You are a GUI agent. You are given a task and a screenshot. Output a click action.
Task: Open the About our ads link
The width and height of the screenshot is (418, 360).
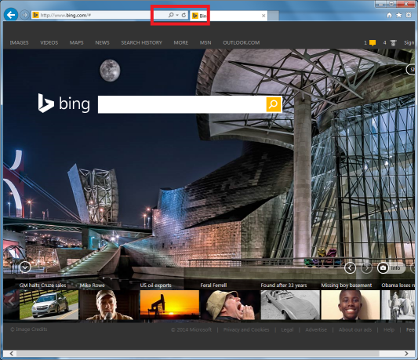(x=355, y=330)
